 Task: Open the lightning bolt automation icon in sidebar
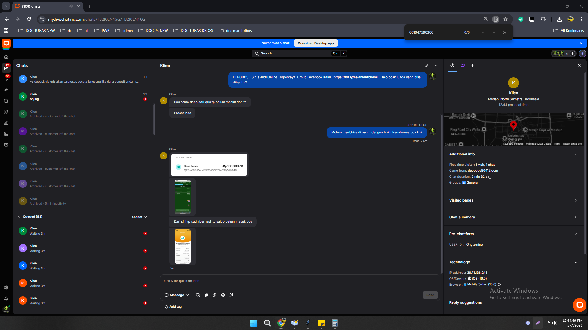6,90
